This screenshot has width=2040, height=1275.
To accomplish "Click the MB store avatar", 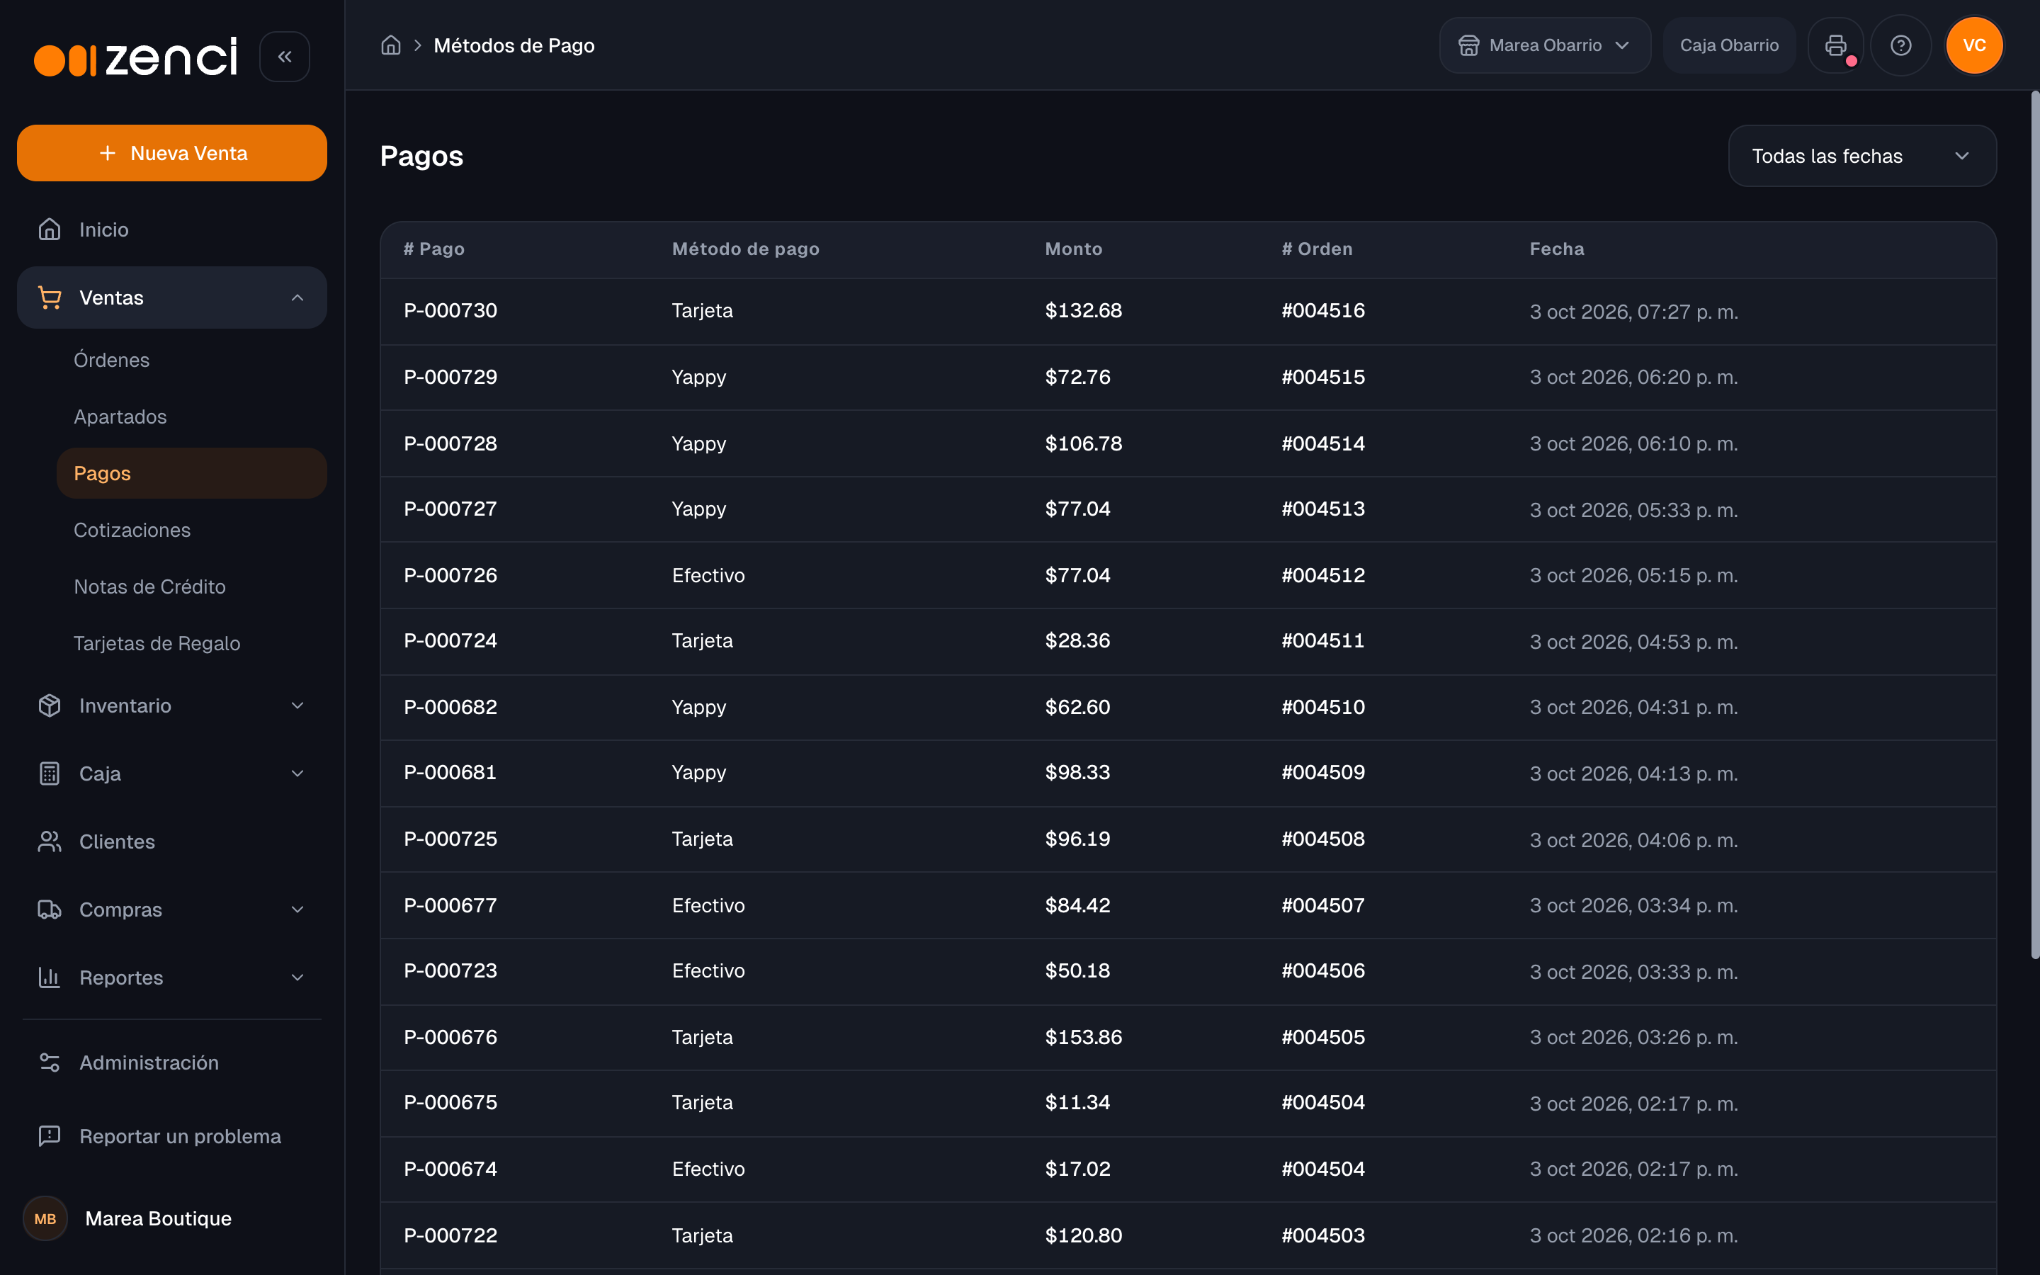I will click(x=45, y=1218).
